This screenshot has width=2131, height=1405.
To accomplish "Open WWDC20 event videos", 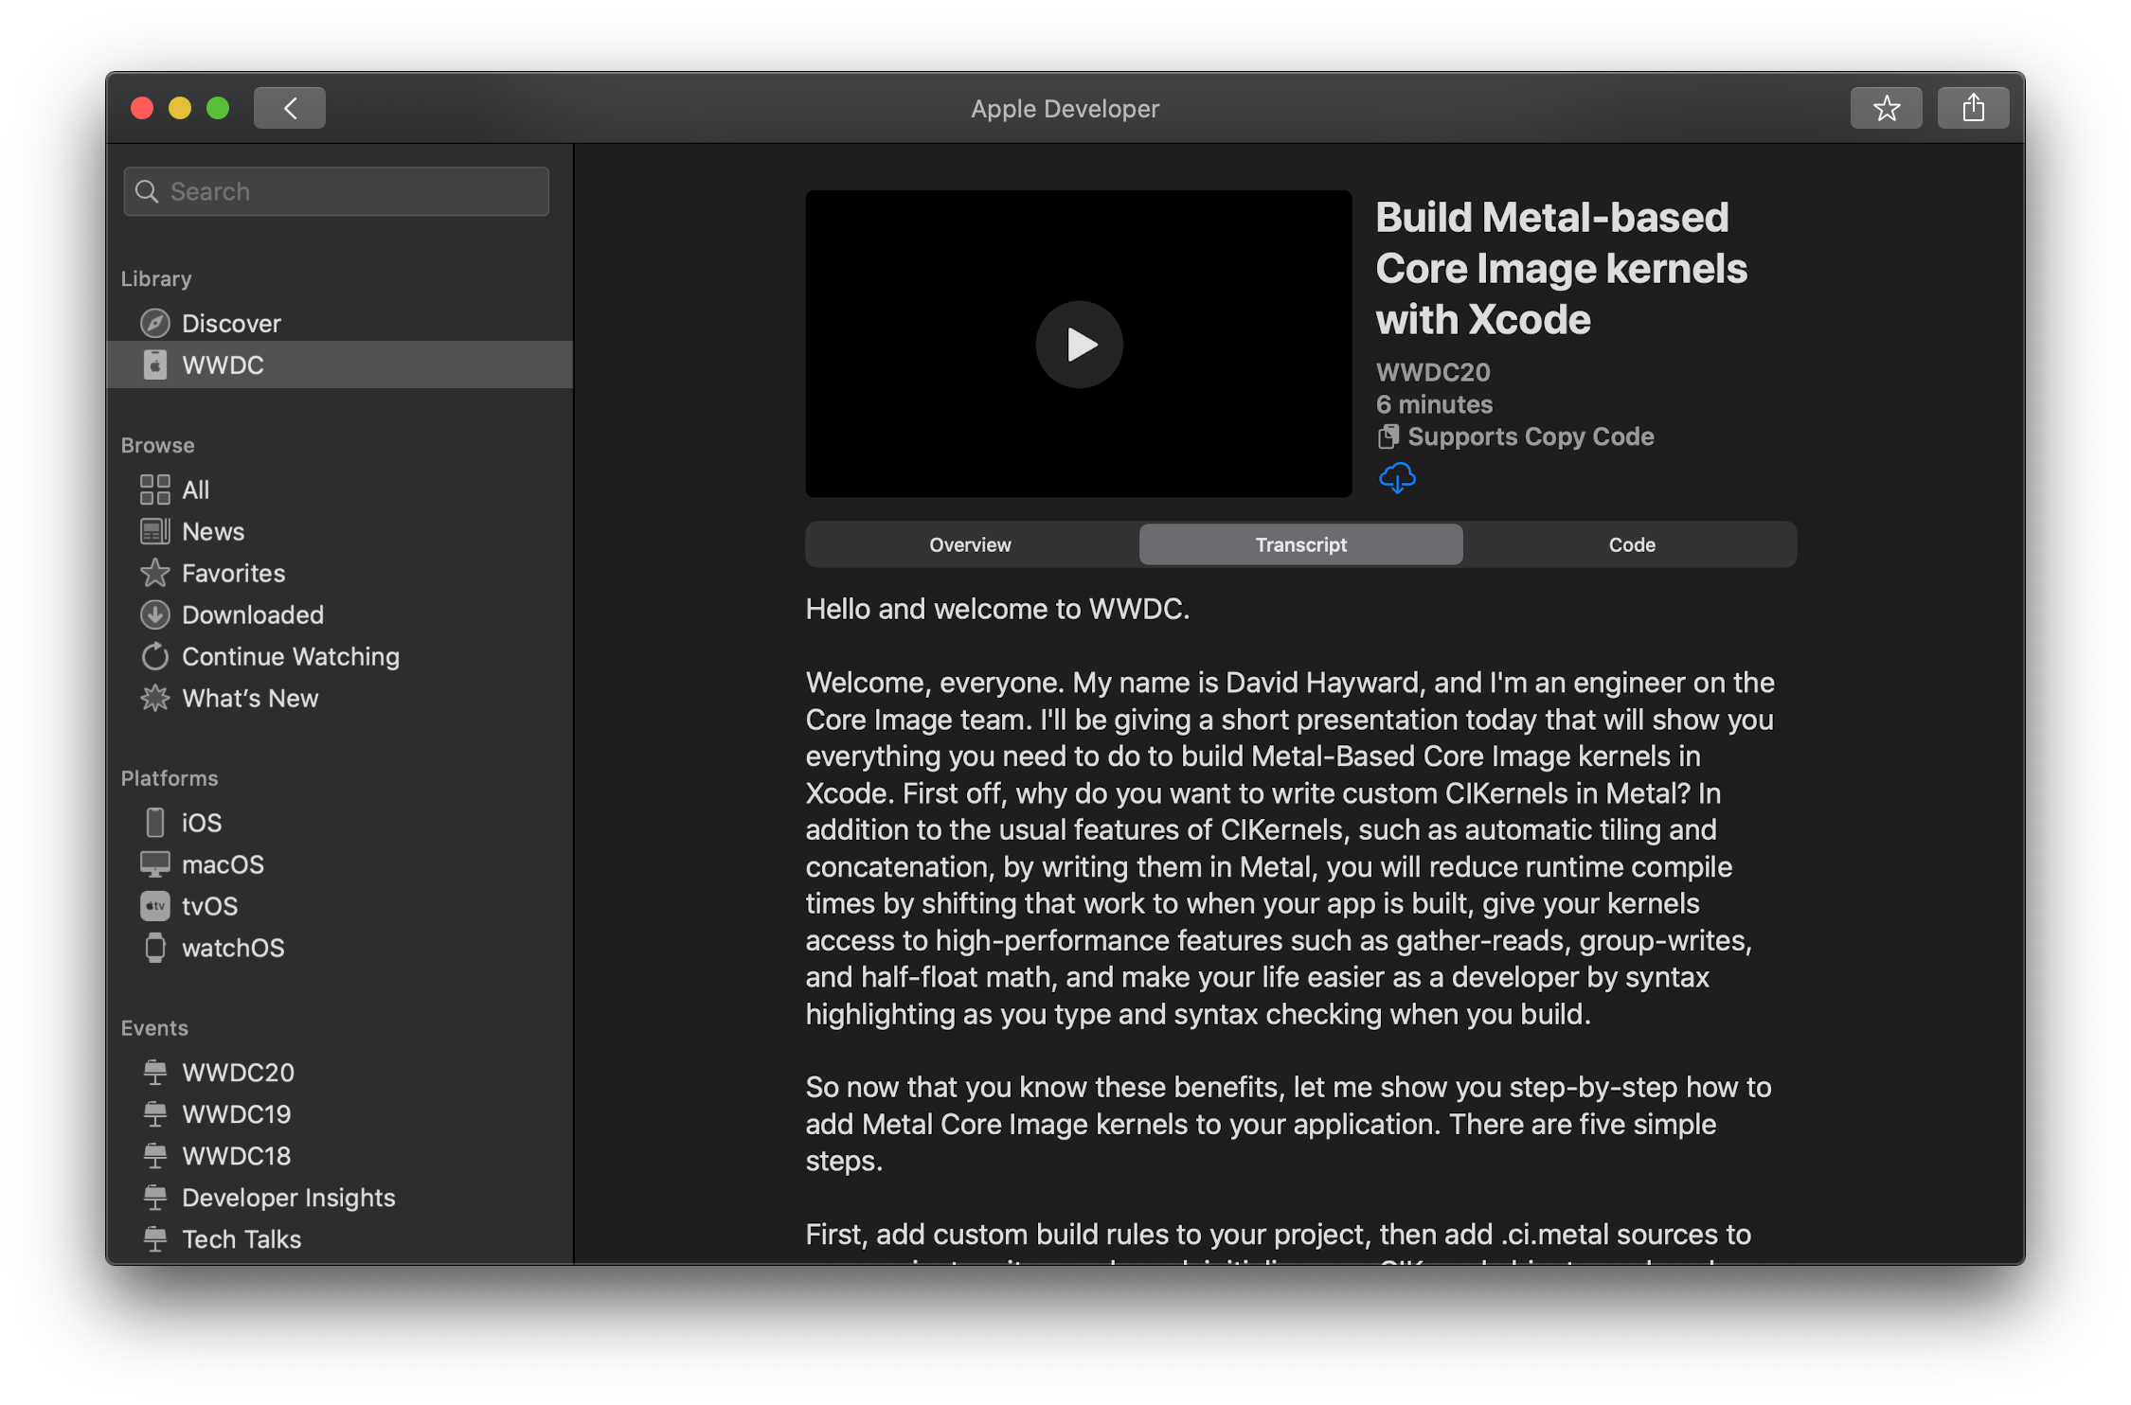I will pyautogui.click(x=238, y=1072).
